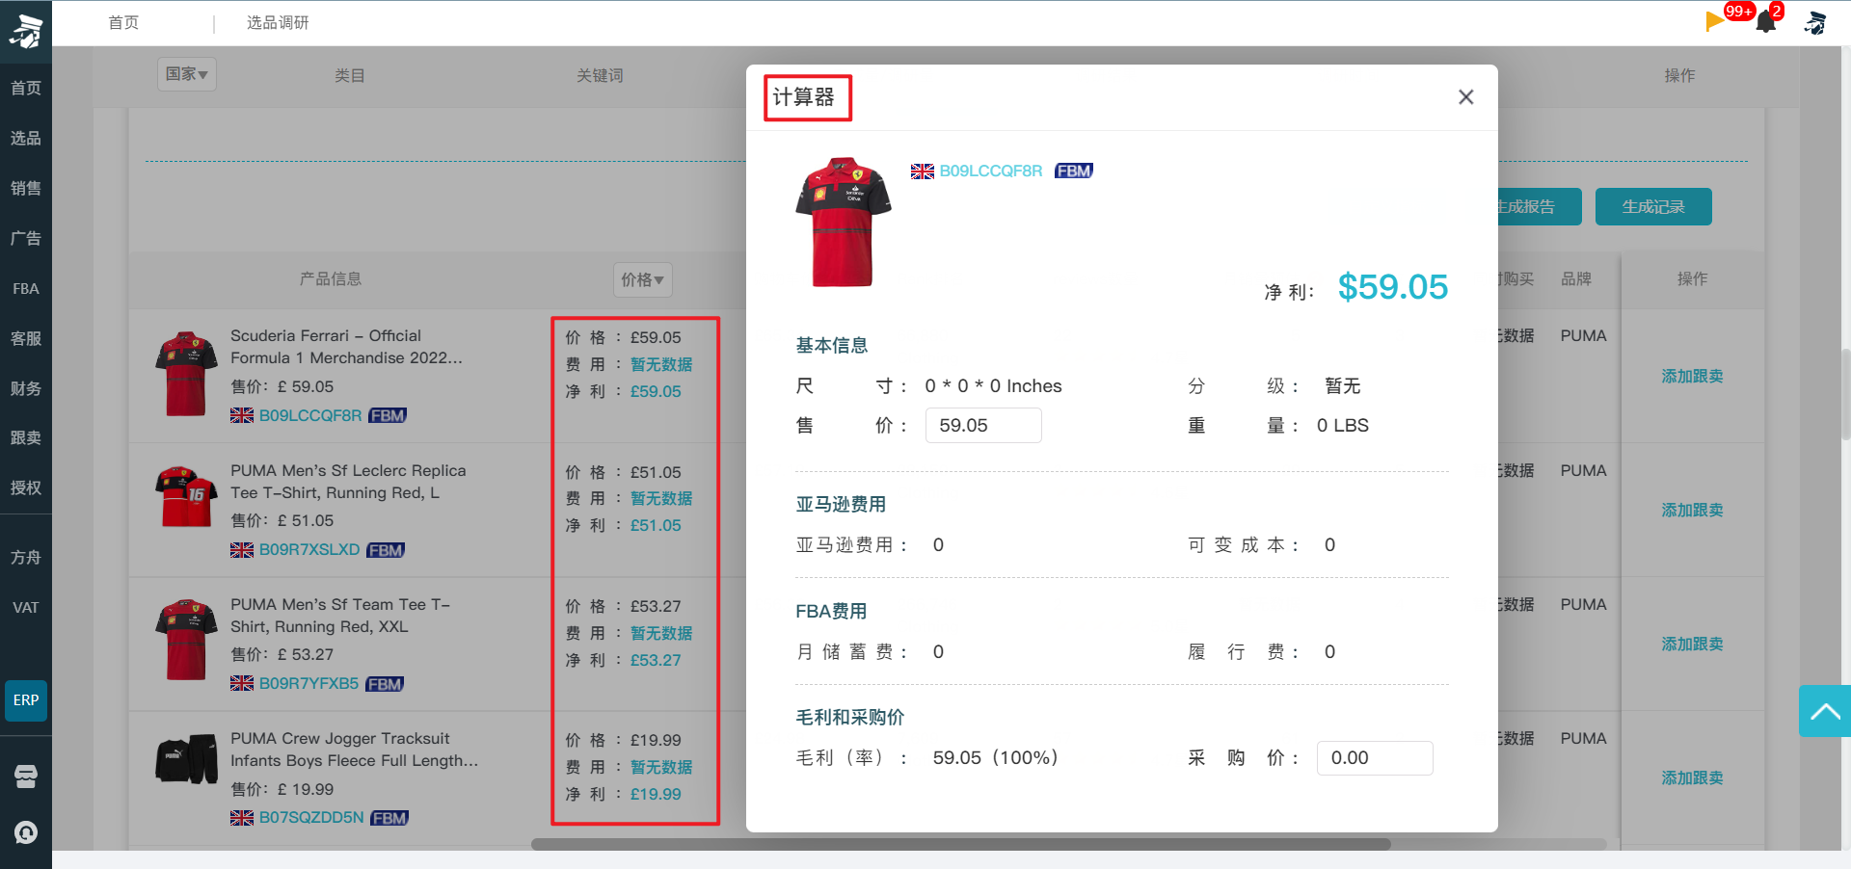Click 添加跟卖 for Leclerc Replica Tee row
The height and width of the screenshot is (869, 1851).
tap(1692, 510)
